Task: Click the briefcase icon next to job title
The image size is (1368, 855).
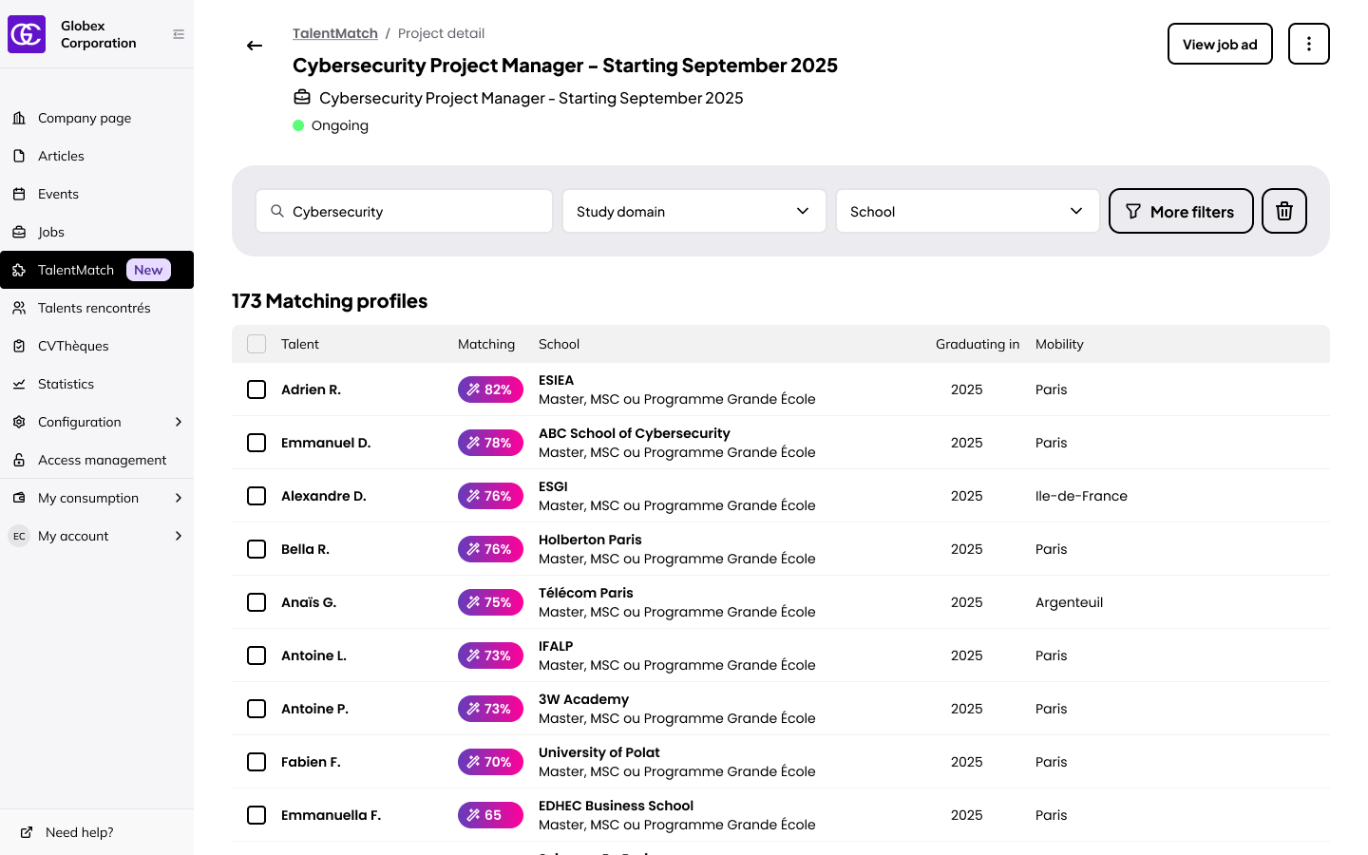Action: (302, 98)
